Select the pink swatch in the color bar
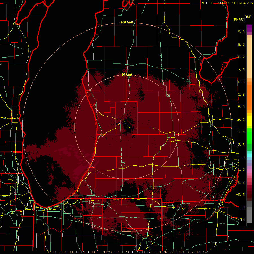 pos(249,171)
